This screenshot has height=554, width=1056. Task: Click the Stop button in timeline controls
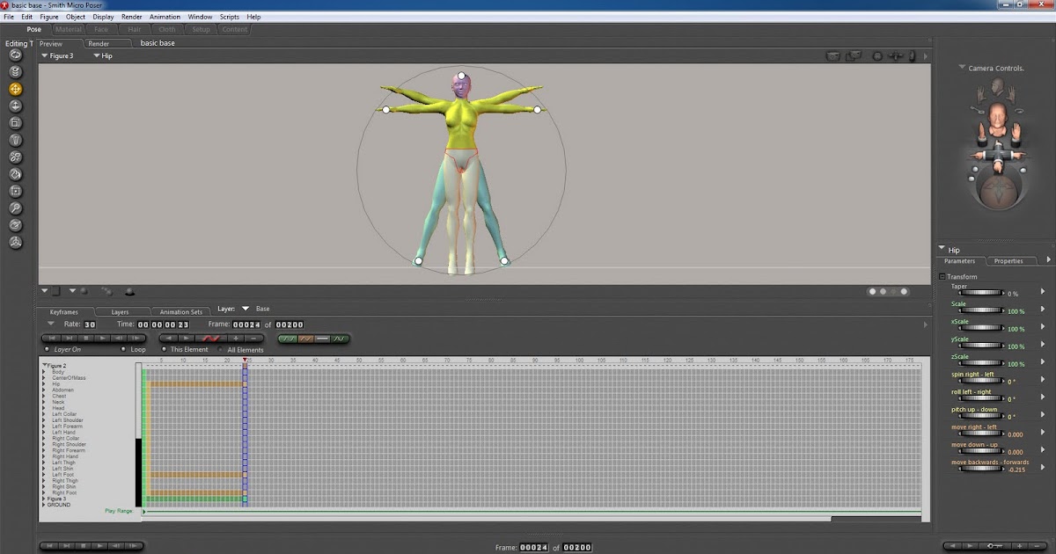click(x=87, y=338)
